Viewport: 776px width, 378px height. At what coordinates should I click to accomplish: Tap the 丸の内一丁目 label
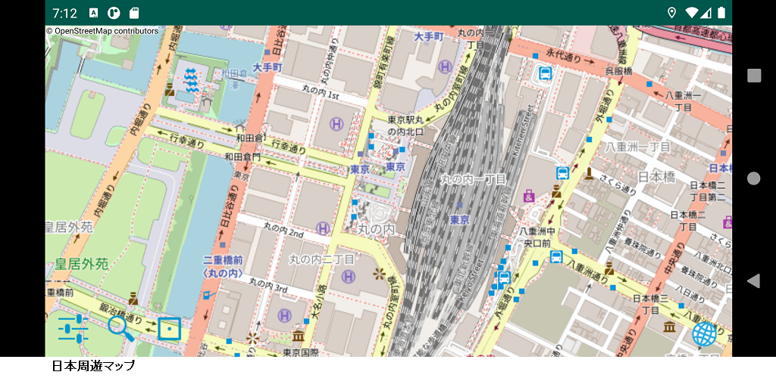coord(474,179)
